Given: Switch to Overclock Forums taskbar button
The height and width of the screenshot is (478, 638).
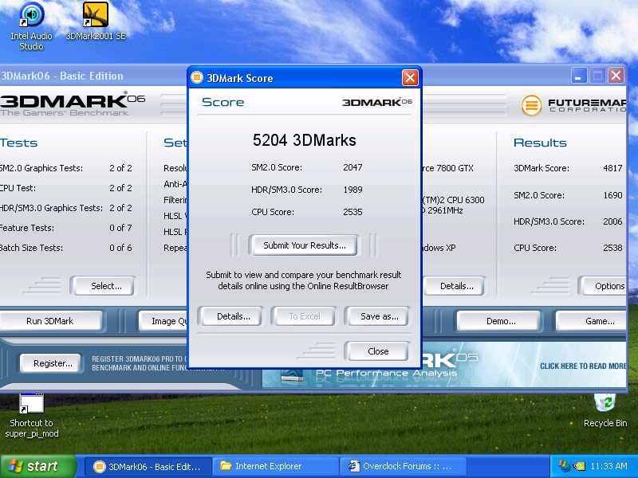Looking at the screenshot, I should click(404, 466).
